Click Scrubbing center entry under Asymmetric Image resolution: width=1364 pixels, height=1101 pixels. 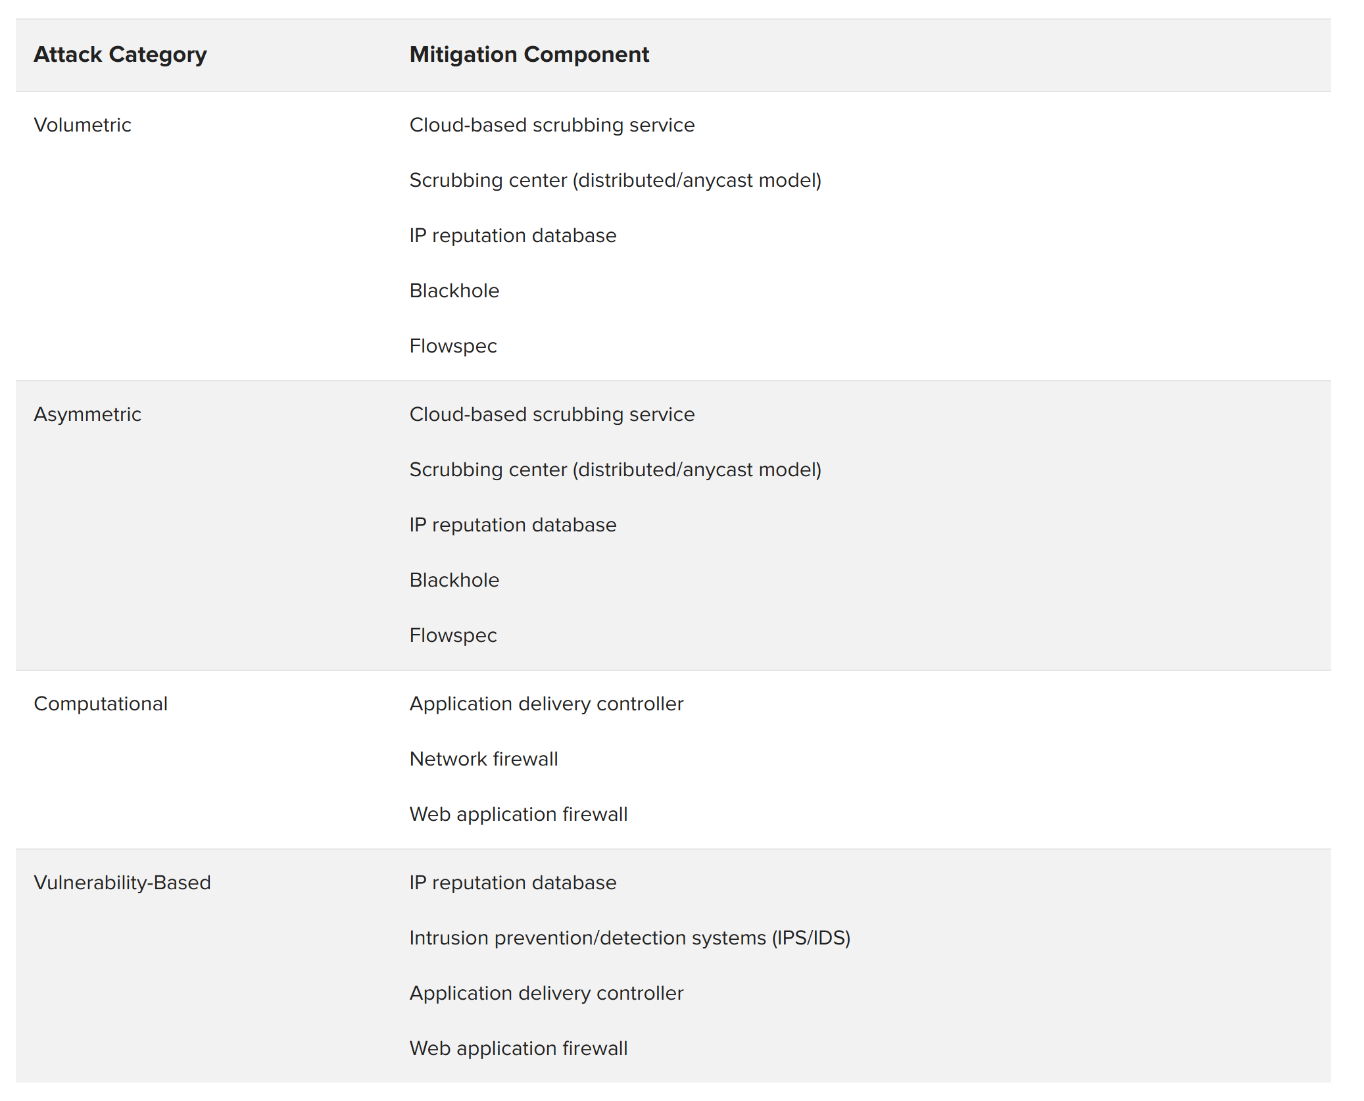pos(616,470)
